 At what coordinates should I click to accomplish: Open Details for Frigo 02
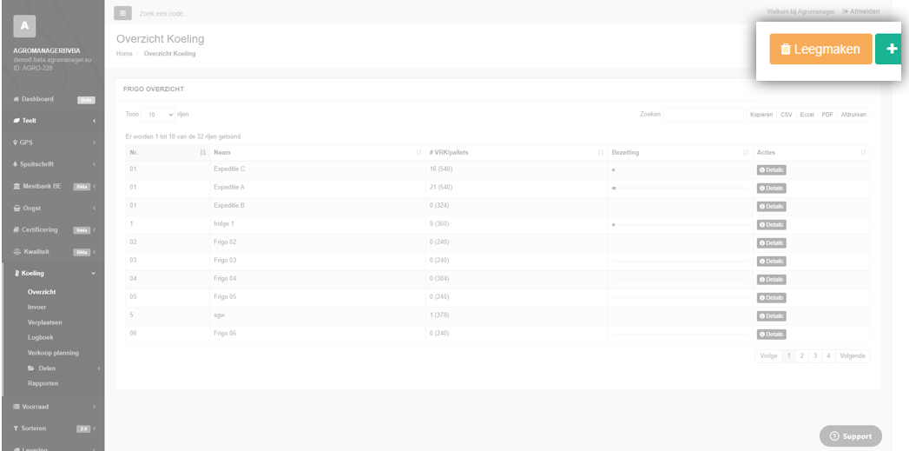tap(771, 242)
